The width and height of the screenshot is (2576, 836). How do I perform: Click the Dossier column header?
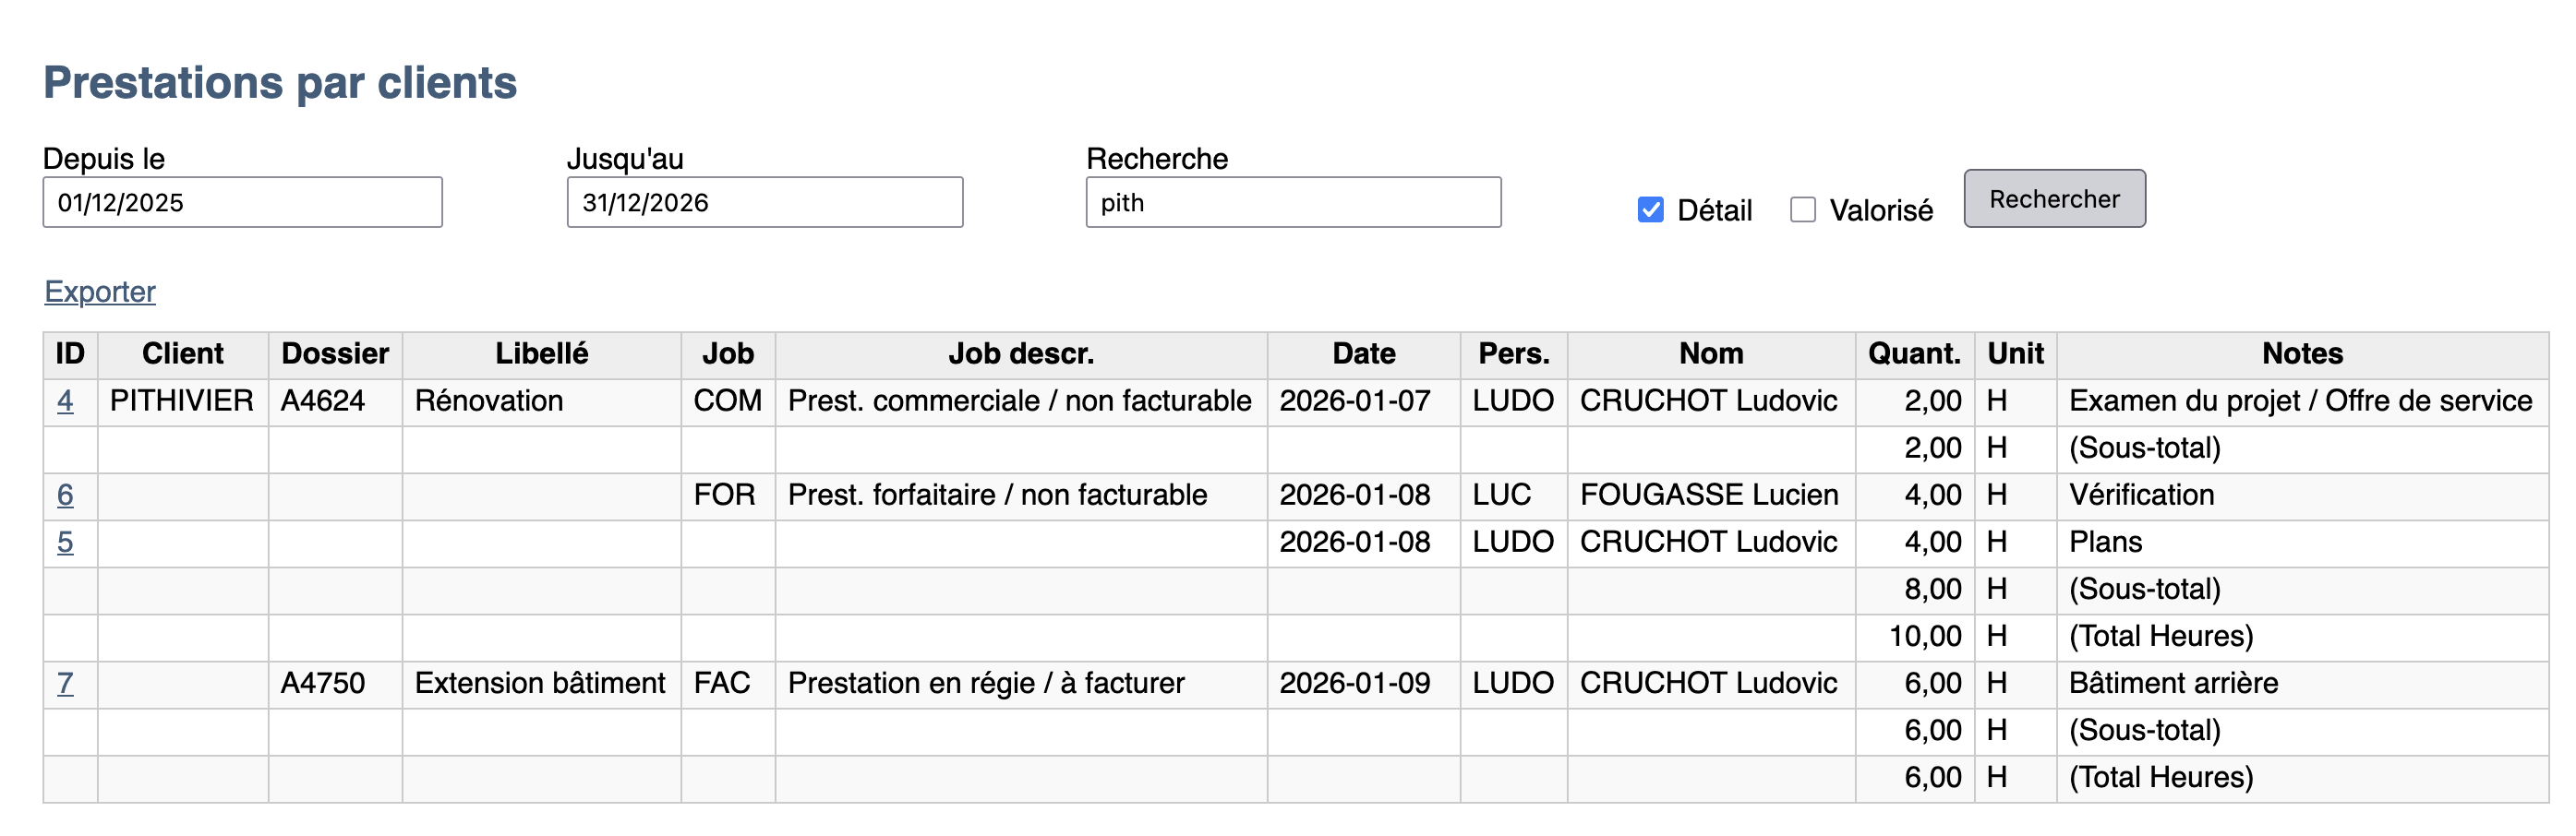[x=335, y=353]
